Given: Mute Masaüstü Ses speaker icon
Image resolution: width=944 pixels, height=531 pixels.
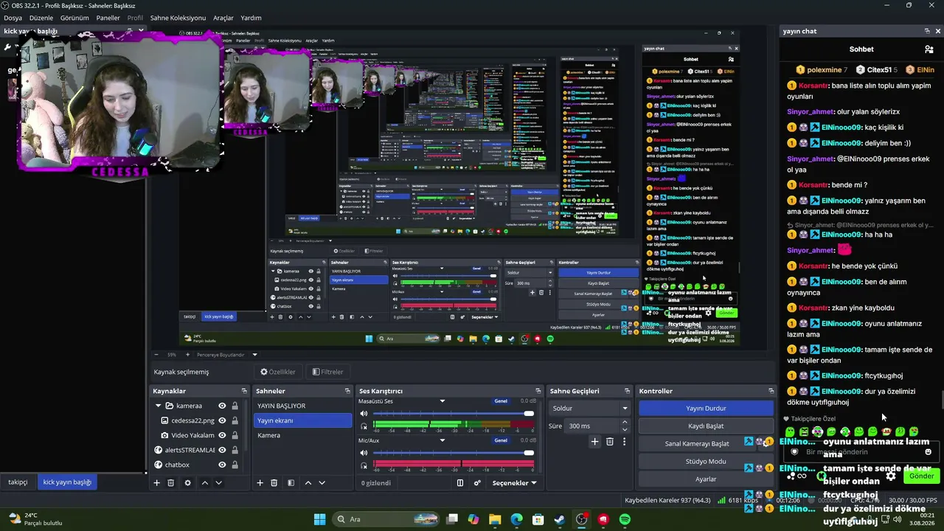Looking at the screenshot, I should [x=364, y=414].
